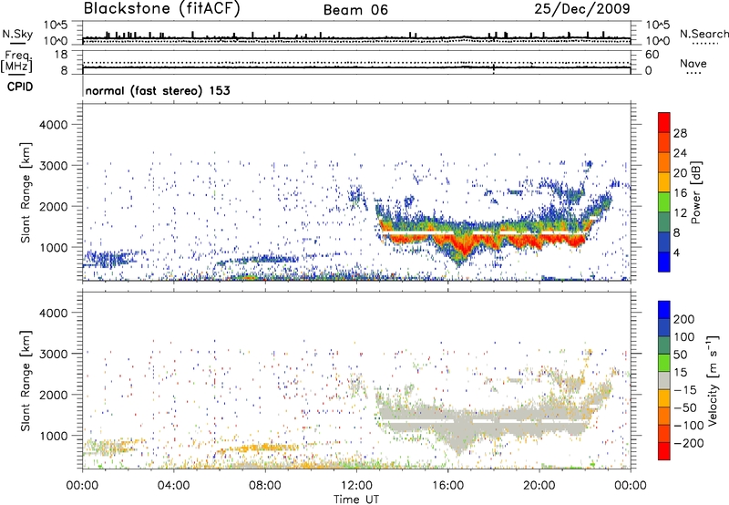The height and width of the screenshot is (505, 729).
Task: Click the "CPID" label
Action: [x=20, y=87]
